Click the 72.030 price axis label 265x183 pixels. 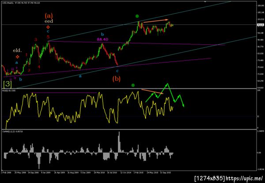point(261,74)
